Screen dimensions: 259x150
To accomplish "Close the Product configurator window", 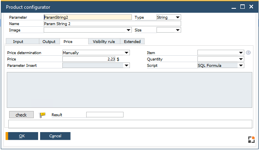I will point(251,7).
